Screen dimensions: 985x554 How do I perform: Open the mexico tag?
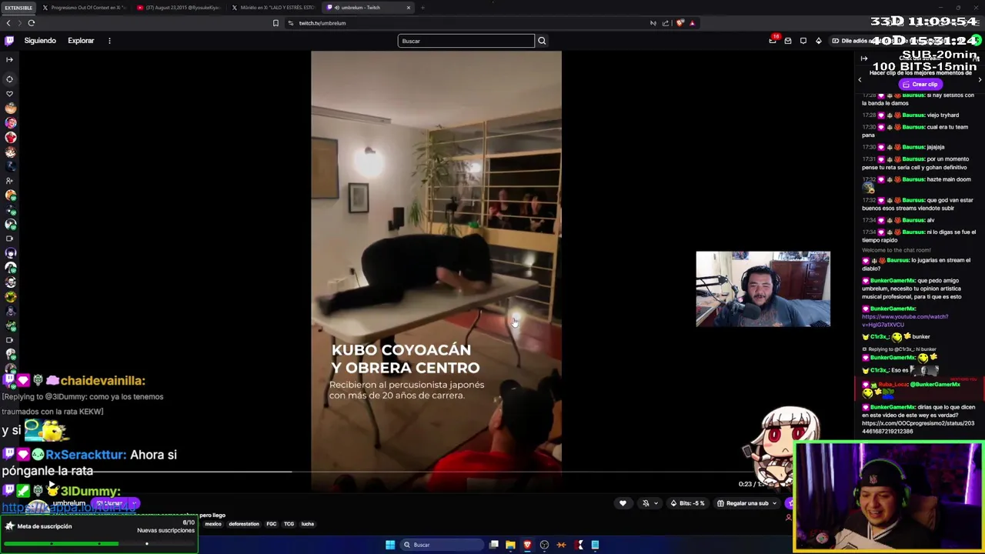tap(213, 524)
